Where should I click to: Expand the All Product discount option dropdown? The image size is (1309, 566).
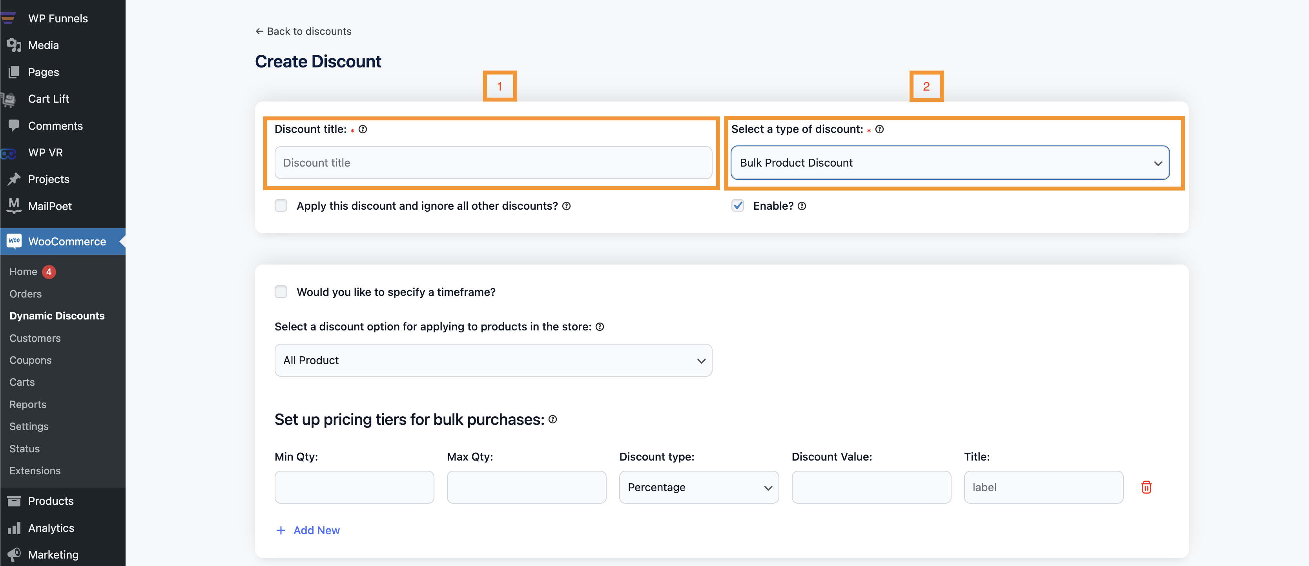point(493,360)
